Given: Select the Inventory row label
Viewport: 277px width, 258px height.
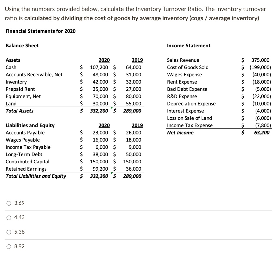Looking at the screenshot, I should (x=16, y=82).
